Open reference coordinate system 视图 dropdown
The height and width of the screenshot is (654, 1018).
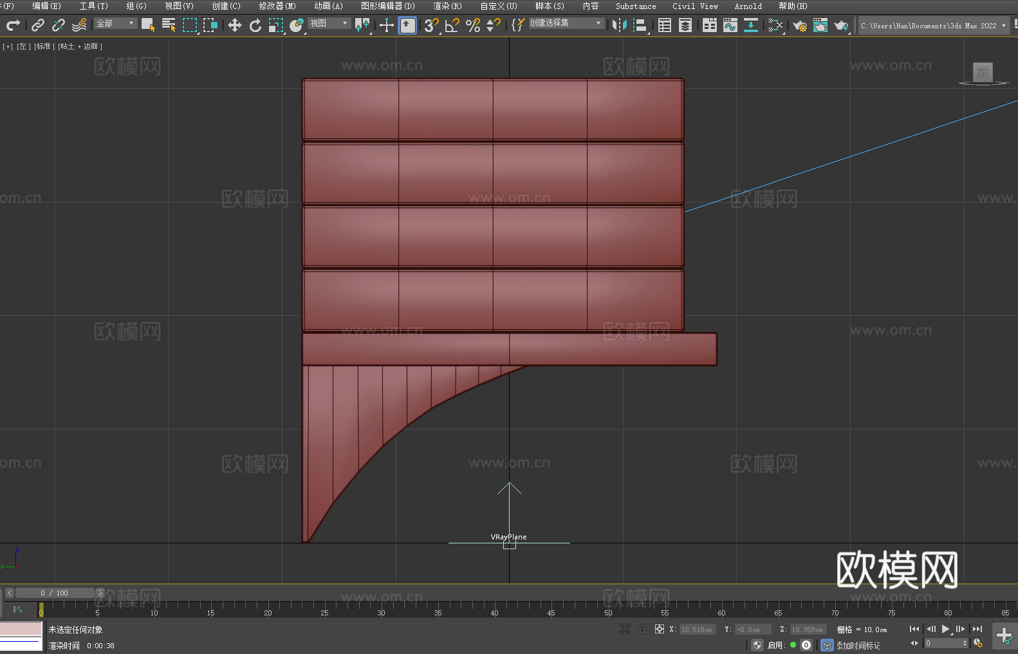point(329,23)
